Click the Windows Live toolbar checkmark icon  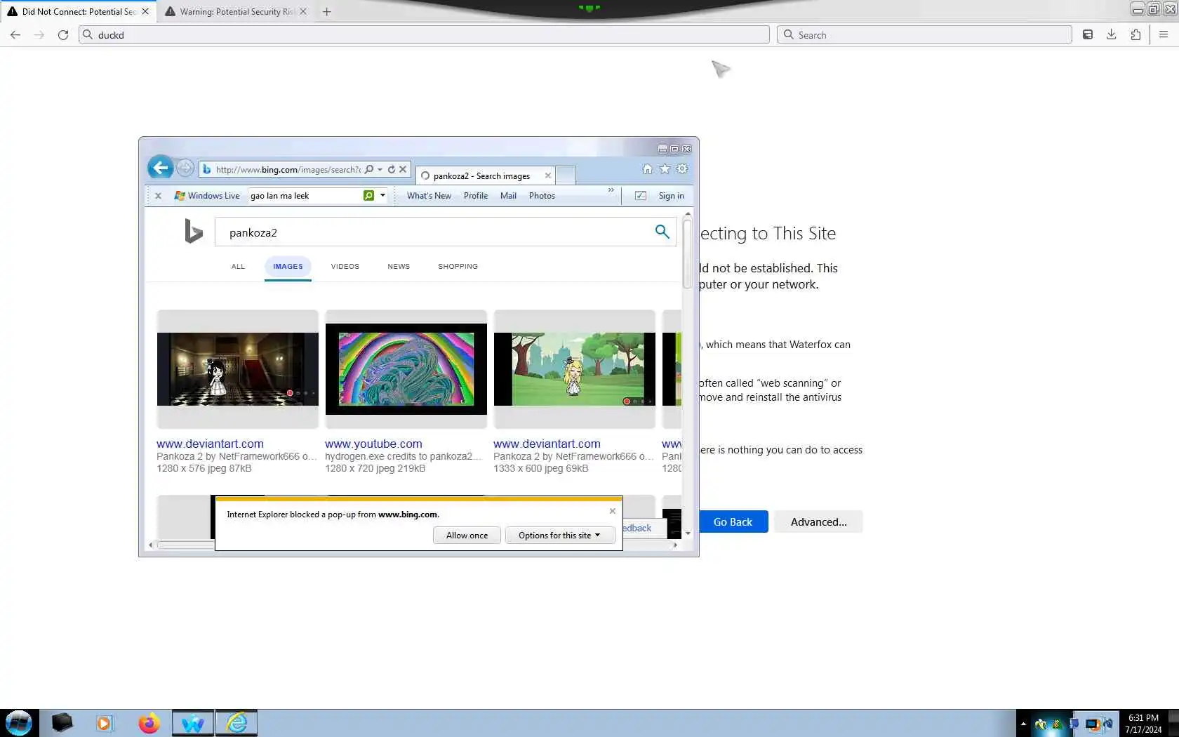point(641,196)
